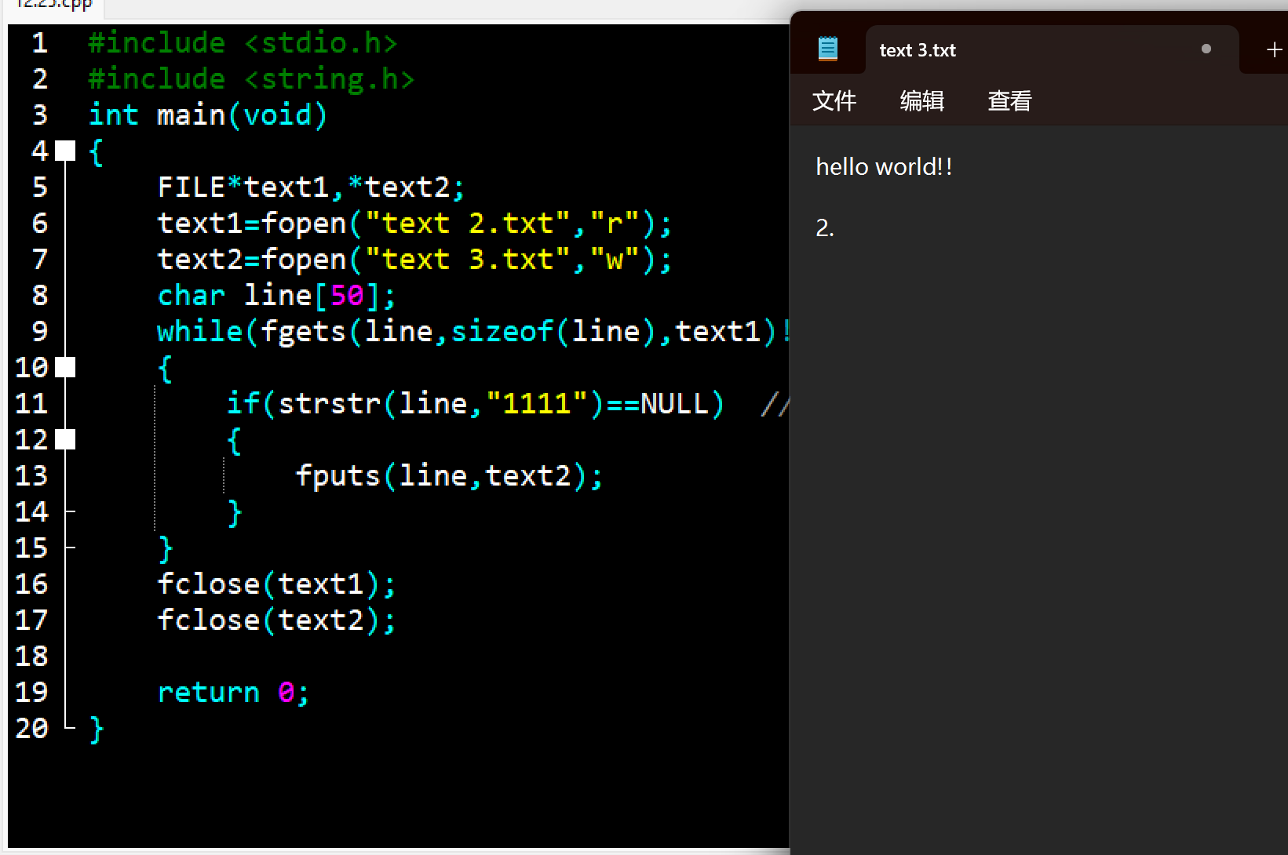Open the 编辑 menu in Notepad

[921, 101]
